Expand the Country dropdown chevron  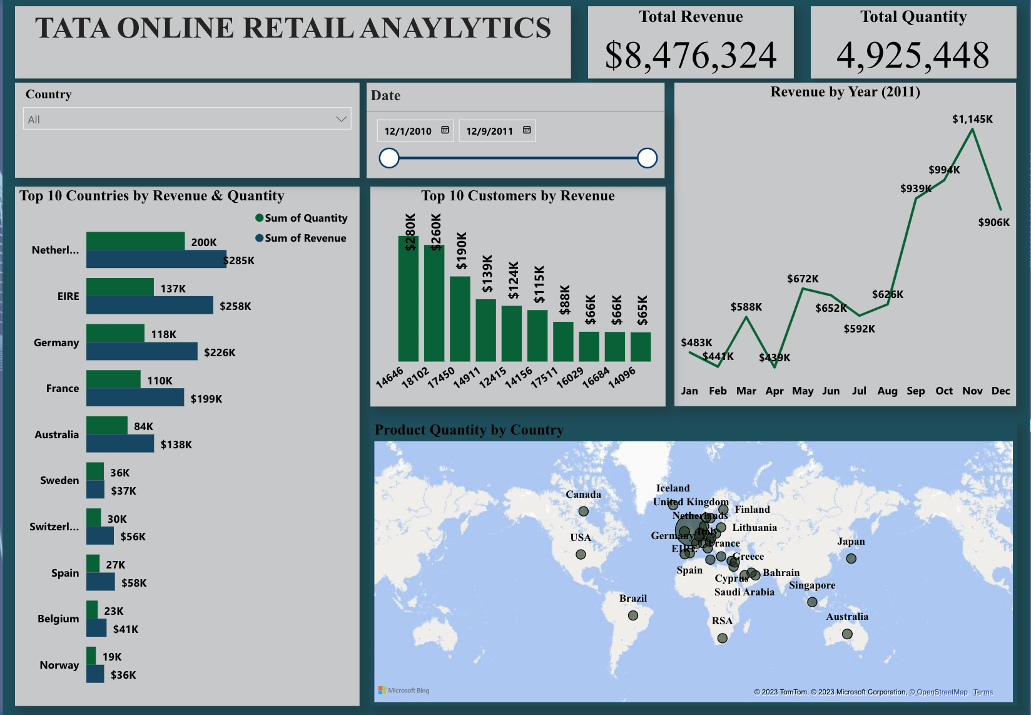click(x=341, y=119)
